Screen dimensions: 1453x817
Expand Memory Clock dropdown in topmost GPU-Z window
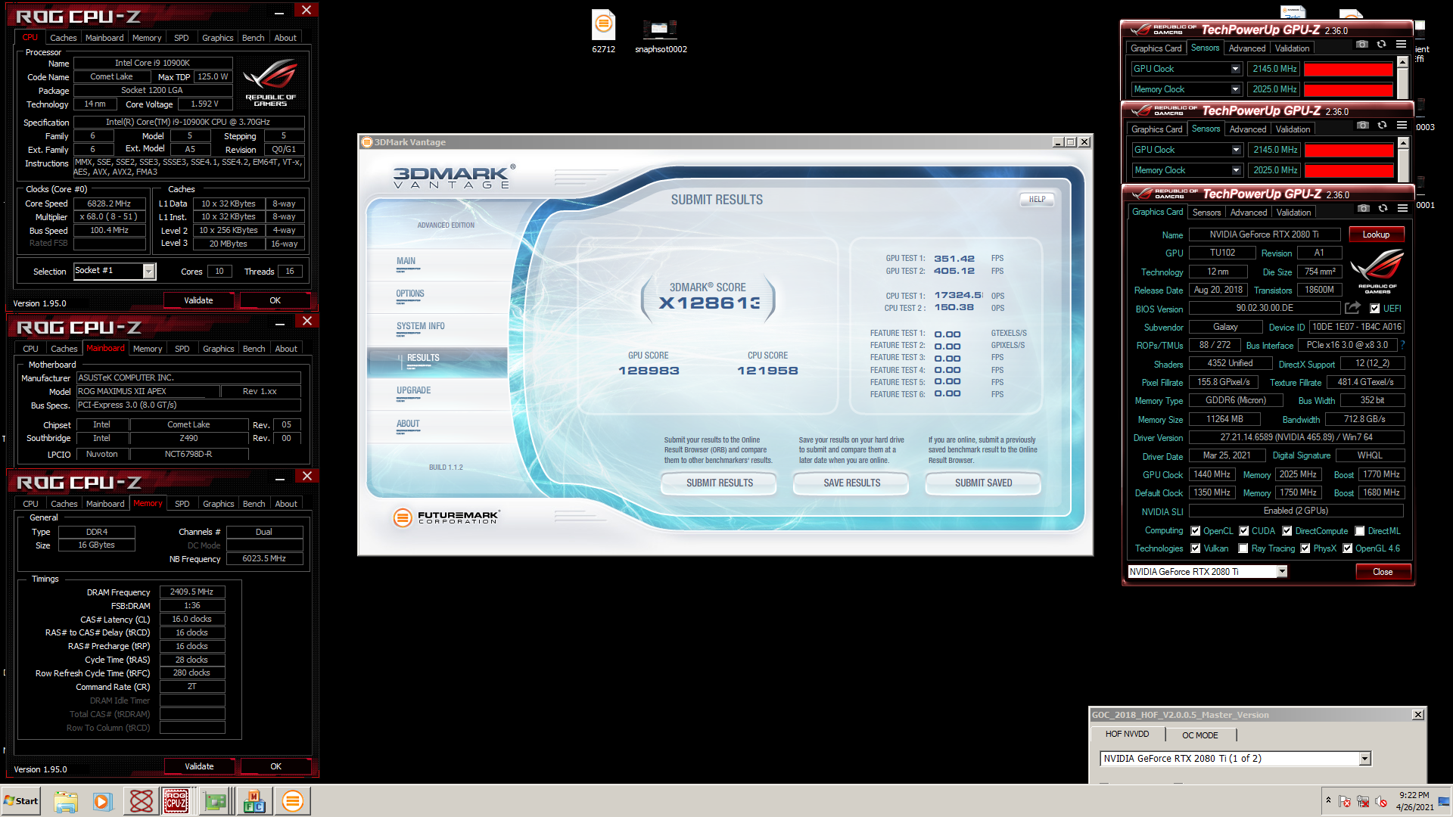[x=1236, y=89]
